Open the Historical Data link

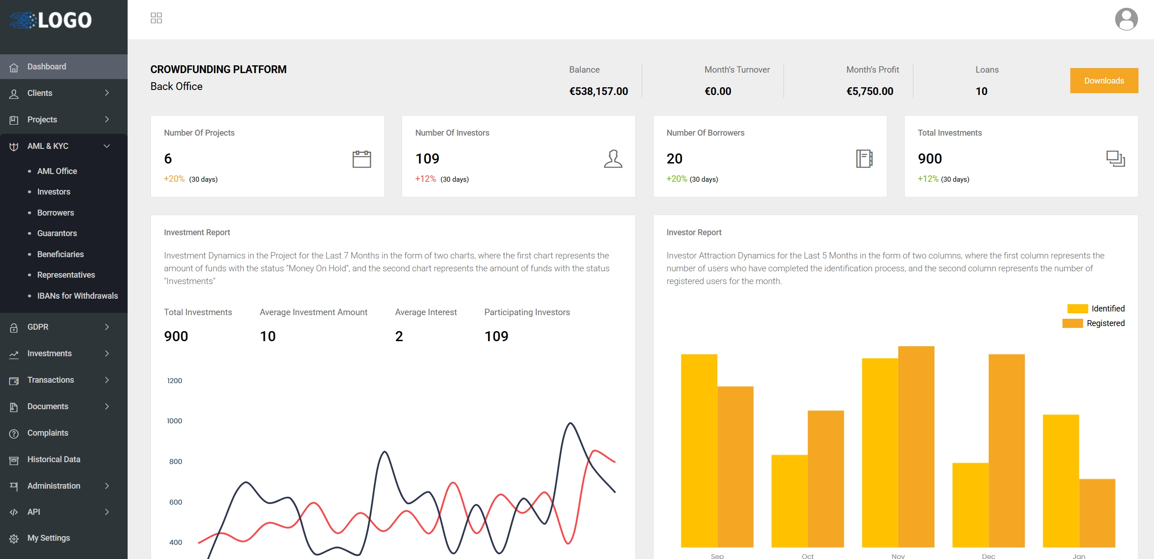tap(54, 459)
